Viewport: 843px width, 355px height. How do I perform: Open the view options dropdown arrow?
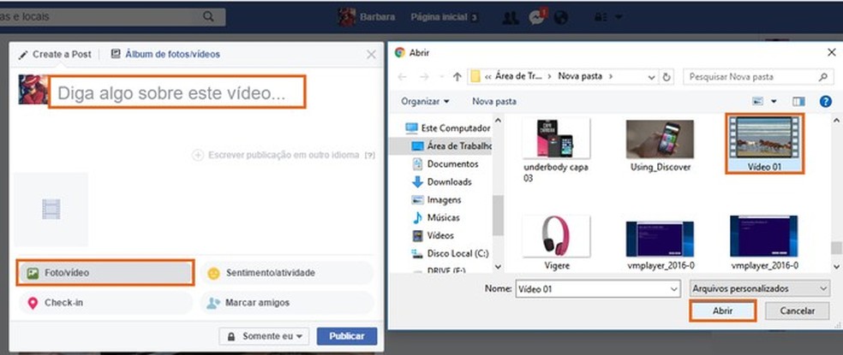tap(774, 101)
